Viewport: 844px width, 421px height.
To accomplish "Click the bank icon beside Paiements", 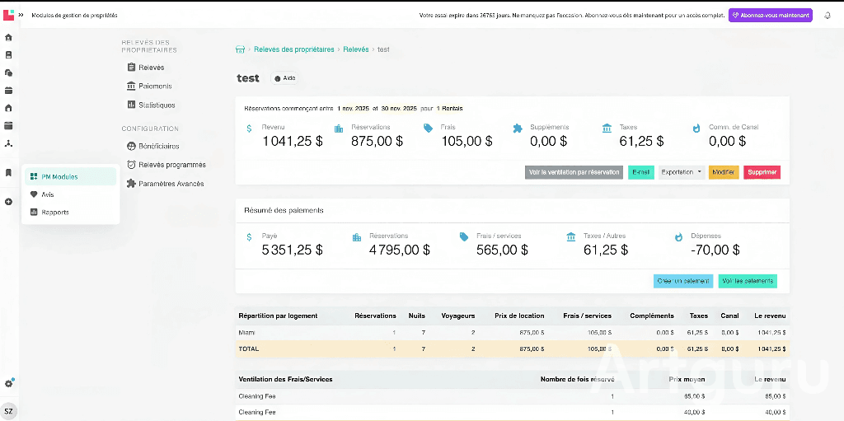I will 131,87.
